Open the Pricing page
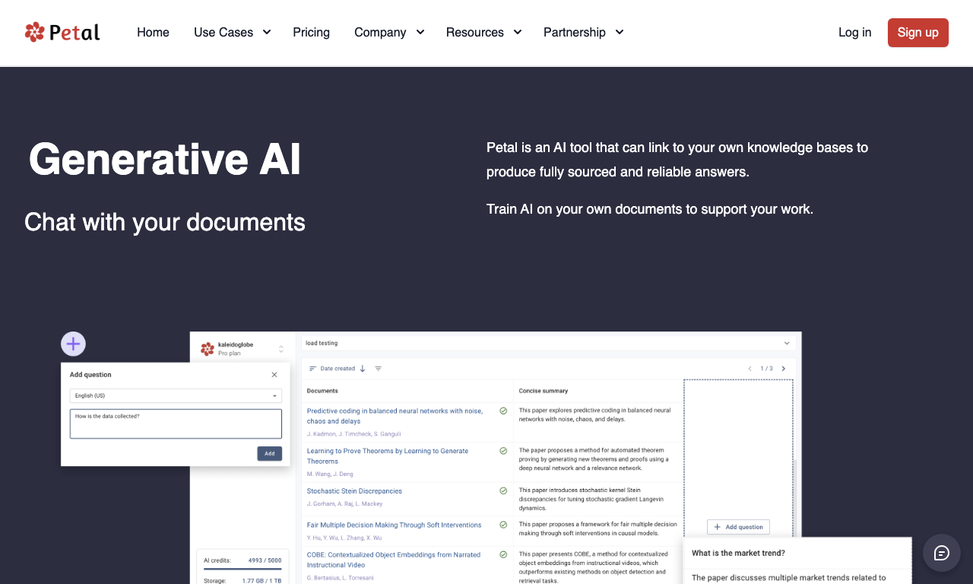Viewport: 973px width, 584px height. click(312, 32)
